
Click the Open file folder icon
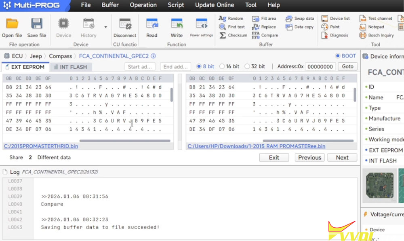(12, 24)
